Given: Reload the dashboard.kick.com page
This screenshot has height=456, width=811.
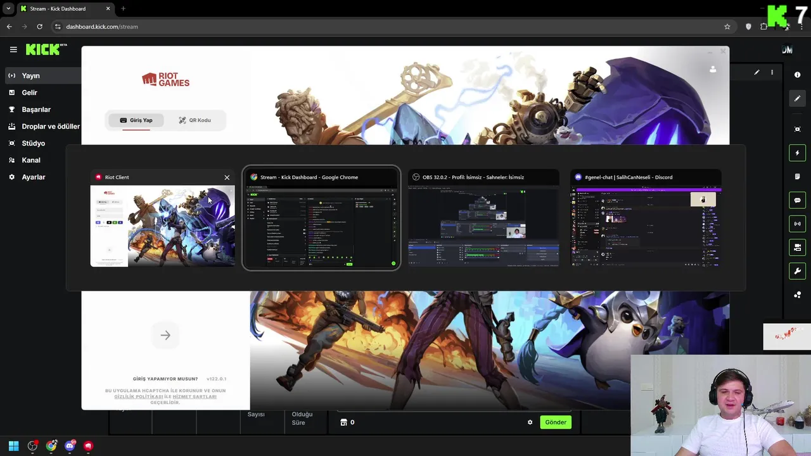Looking at the screenshot, I should point(39,27).
